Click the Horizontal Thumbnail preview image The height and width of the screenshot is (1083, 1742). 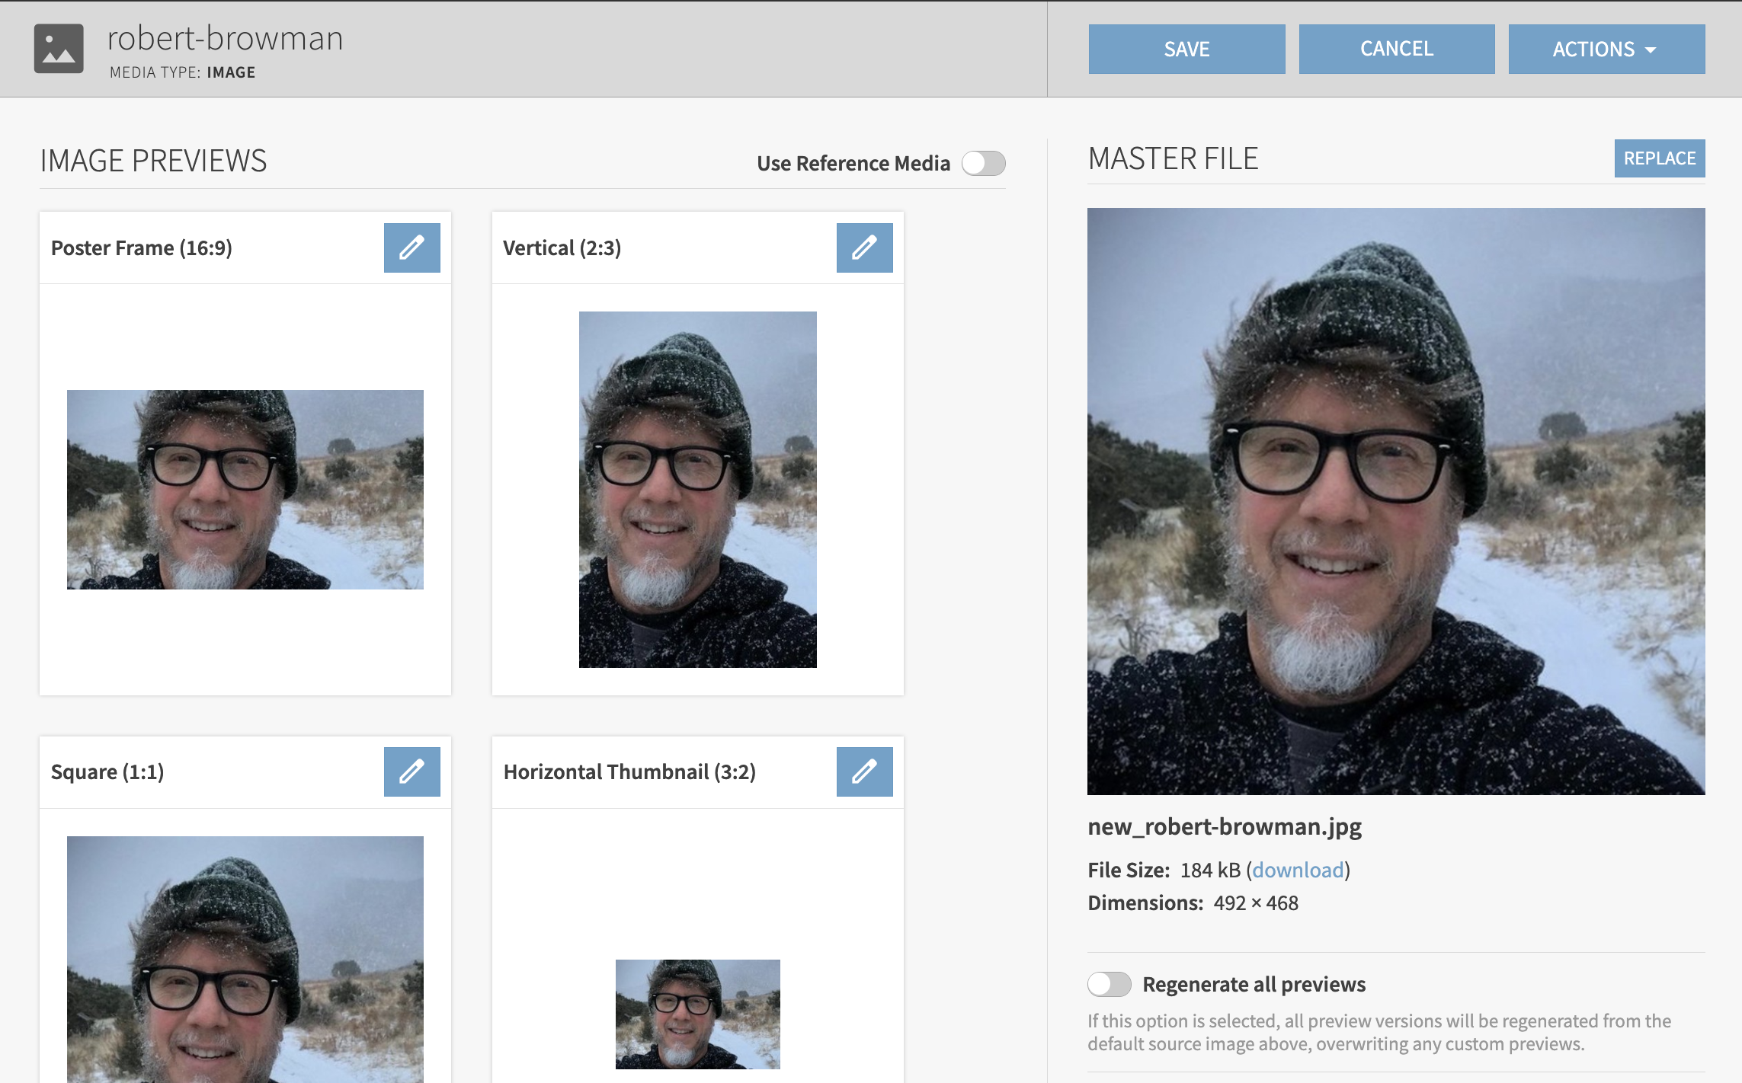pos(696,1013)
